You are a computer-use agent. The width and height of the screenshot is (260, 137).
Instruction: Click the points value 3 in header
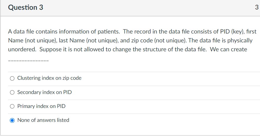point(257,7)
